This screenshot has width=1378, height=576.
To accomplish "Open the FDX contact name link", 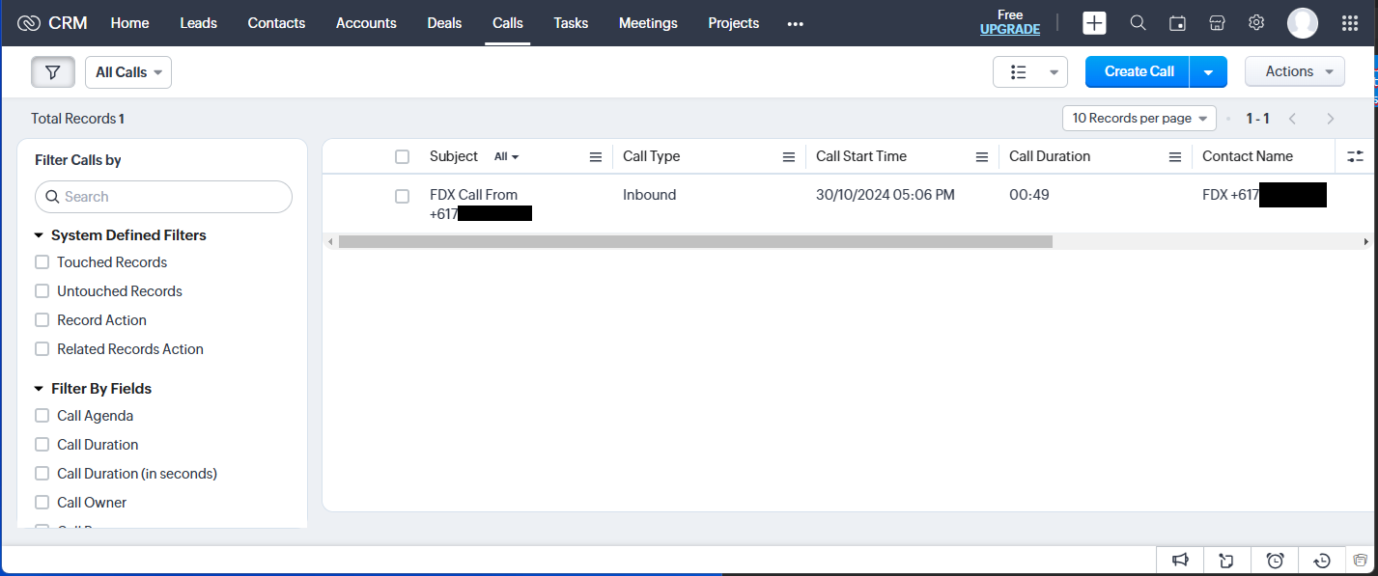I will click(x=1263, y=195).
